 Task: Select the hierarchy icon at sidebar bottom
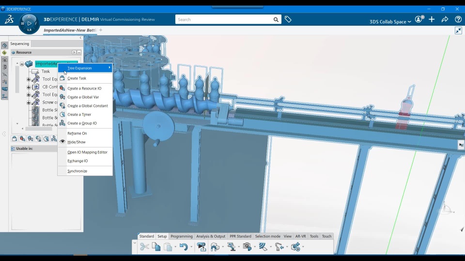tap(4, 97)
